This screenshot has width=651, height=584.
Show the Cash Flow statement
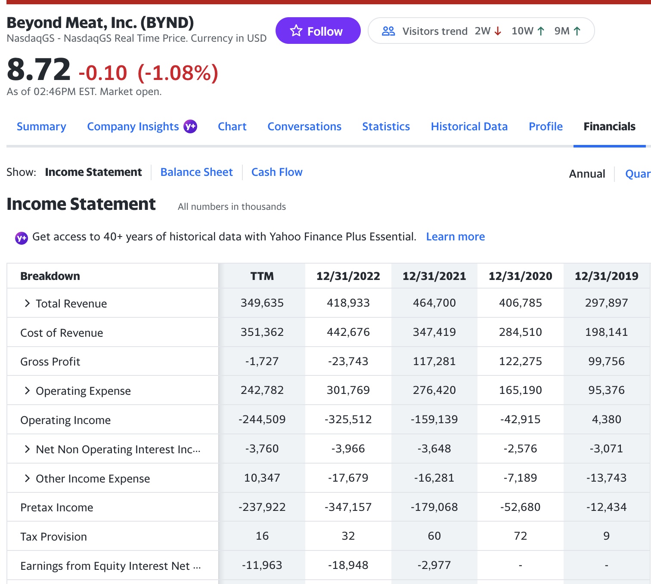tap(276, 172)
